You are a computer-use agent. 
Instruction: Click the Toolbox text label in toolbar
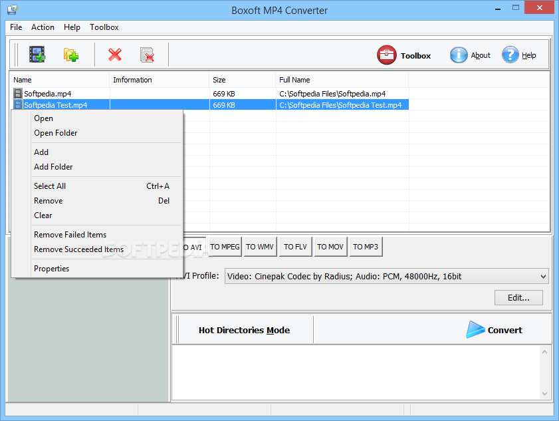pos(415,56)
